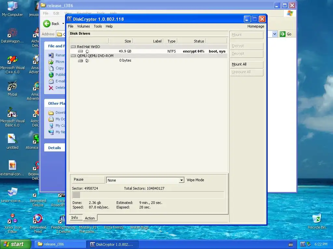This screenshot has height=249, width=333.
Task: Click 'encrypt 04%' status text
Action: pos(193,51)
